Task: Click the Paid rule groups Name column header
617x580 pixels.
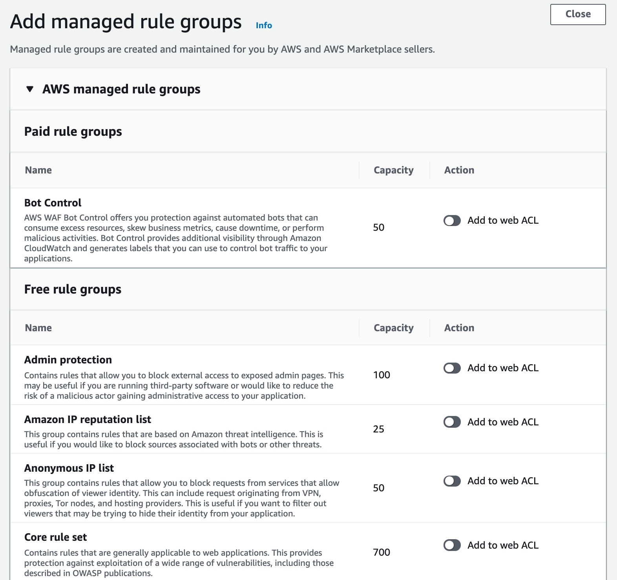Action: pos(38,170)
